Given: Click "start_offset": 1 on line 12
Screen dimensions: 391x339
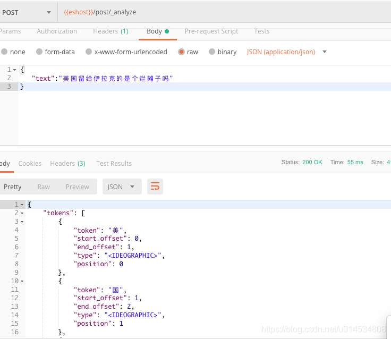Looking at the screenshot, I should point(108,298).
